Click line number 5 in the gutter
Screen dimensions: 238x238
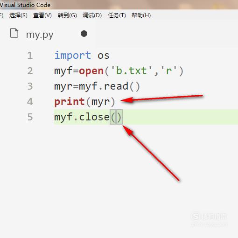(x=30, y=117)
